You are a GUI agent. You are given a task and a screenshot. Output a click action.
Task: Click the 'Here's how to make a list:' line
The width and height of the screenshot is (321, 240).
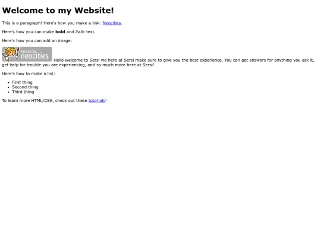[29, 73]
